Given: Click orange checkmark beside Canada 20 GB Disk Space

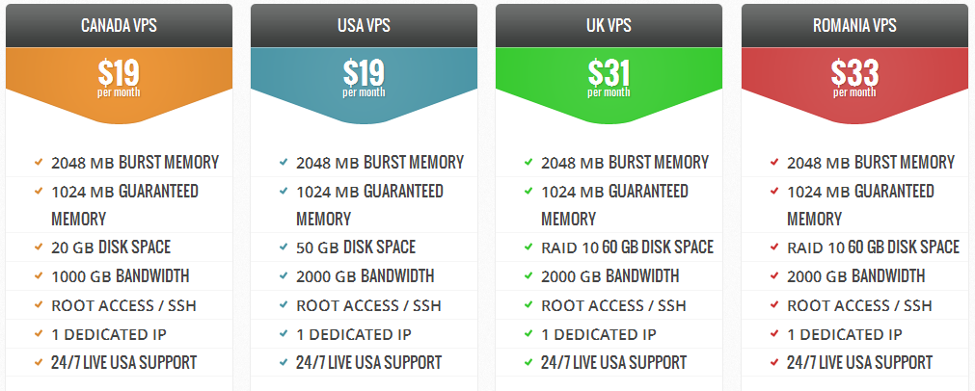Looking at the screenshot, I should [x=38, y=248].
